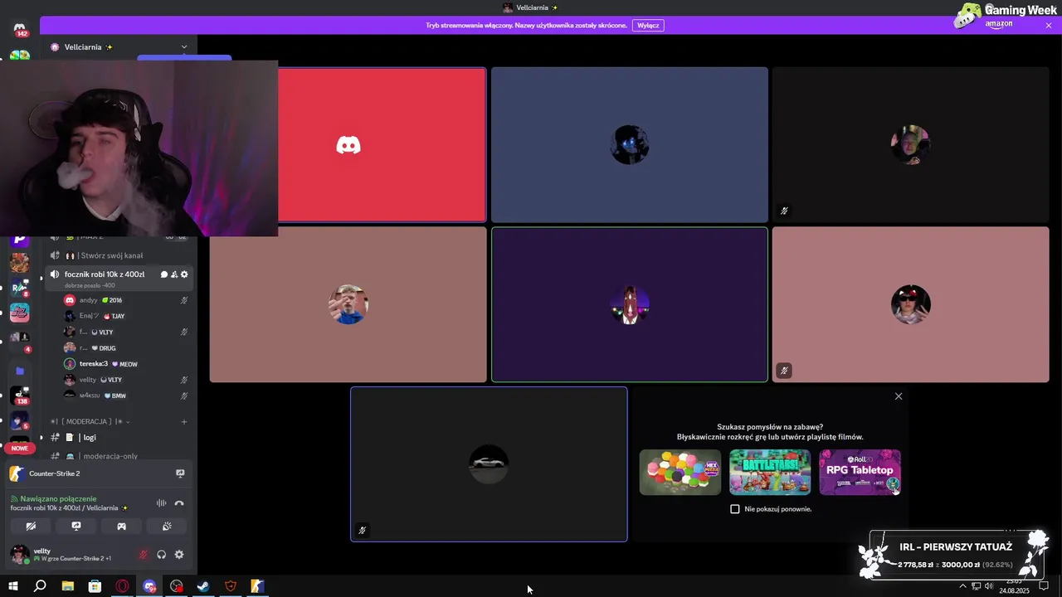Image resolution: width=1062 pixels, height=597 pixels.
Task: Expand Vellciarnia server header dropdown
Action: pos(184,47)
